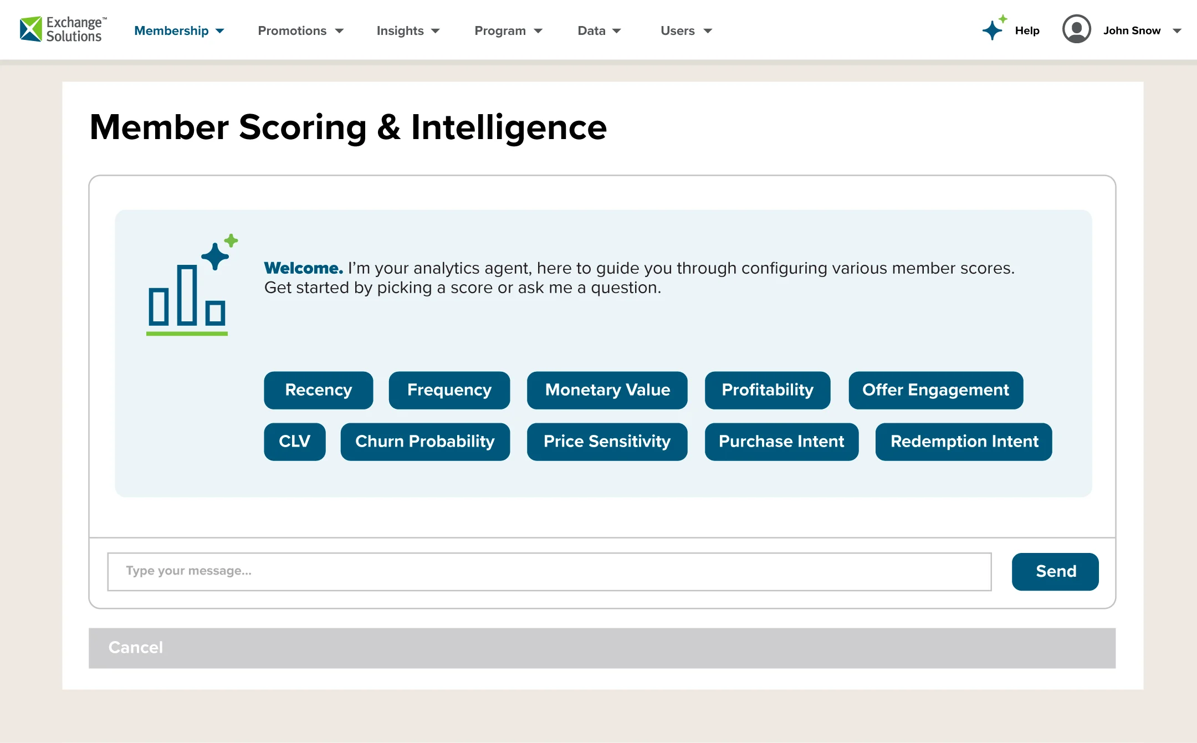Expand the John Snow account dropdown

click(x=1177, y=30)
